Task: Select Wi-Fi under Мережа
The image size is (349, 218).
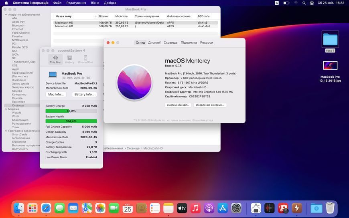Action: pyautogui.click(x=15, y=116)
